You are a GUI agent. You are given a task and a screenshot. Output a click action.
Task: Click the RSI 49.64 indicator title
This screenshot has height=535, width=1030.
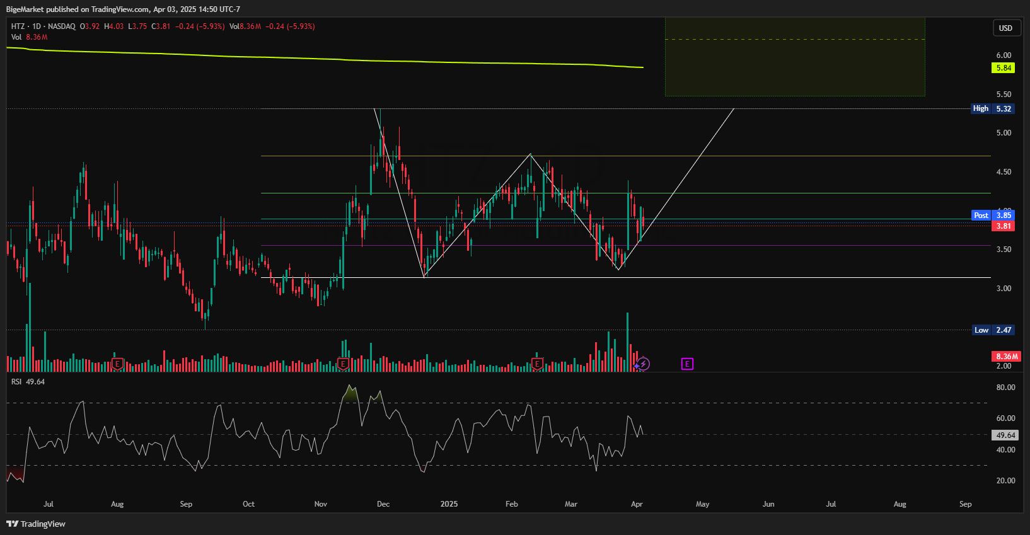point(28,382)
